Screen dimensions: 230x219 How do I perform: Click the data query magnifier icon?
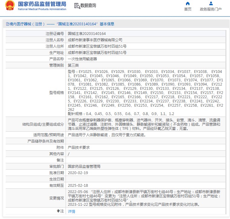click(x=77, y=6)
